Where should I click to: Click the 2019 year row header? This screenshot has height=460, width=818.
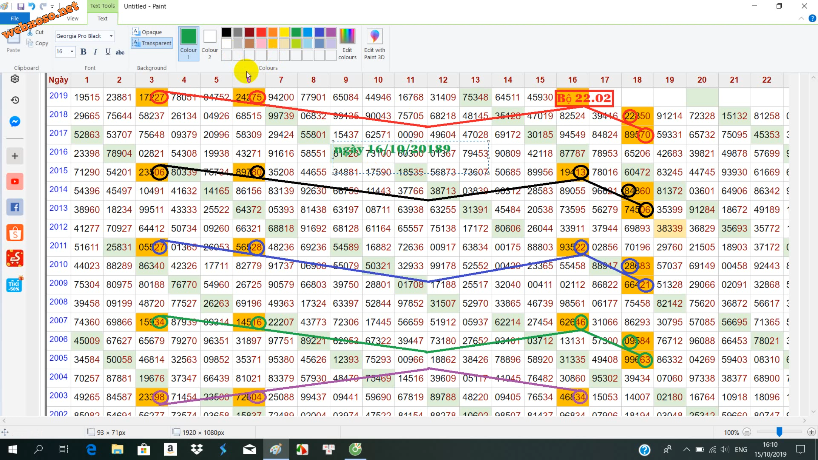[59, 96]
